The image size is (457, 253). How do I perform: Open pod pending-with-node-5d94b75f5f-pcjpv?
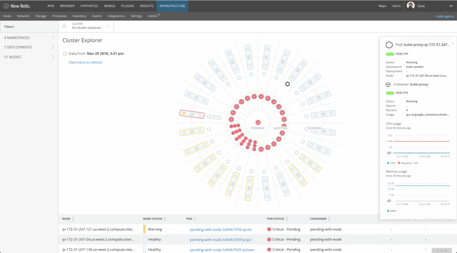[220, 240]
